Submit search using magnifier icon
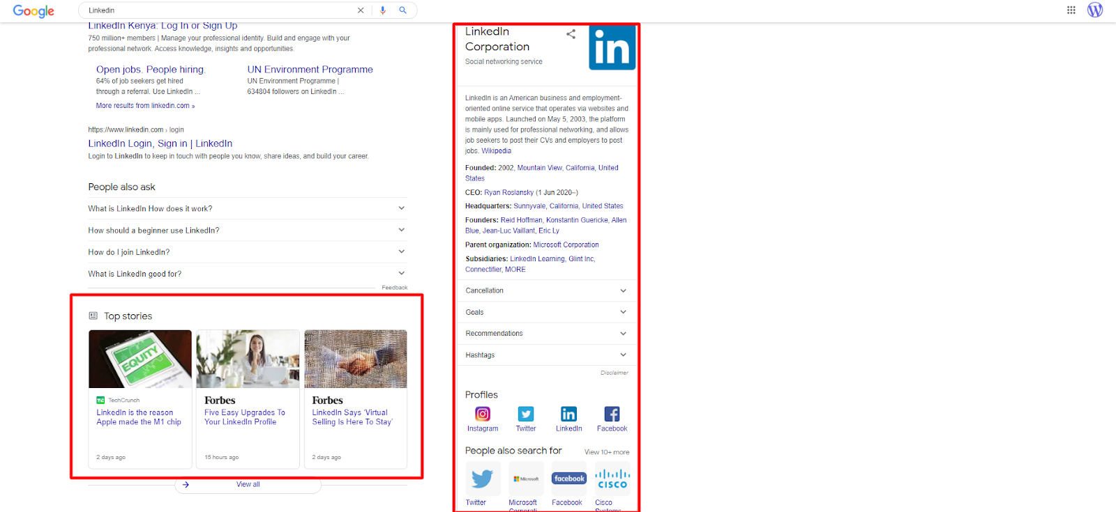Image resolution: width=1116 pixels, height=512 pixels. 402,10
